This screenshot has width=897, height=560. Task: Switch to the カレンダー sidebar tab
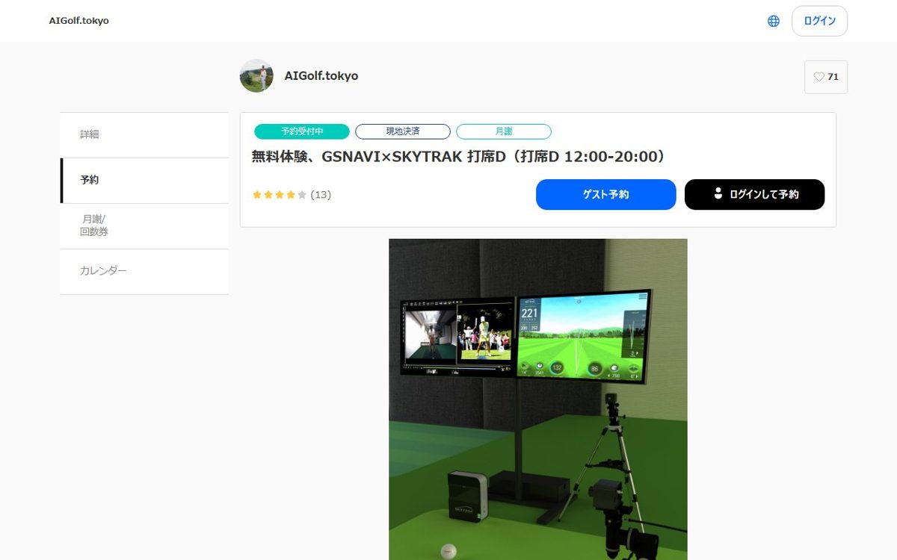144,271
